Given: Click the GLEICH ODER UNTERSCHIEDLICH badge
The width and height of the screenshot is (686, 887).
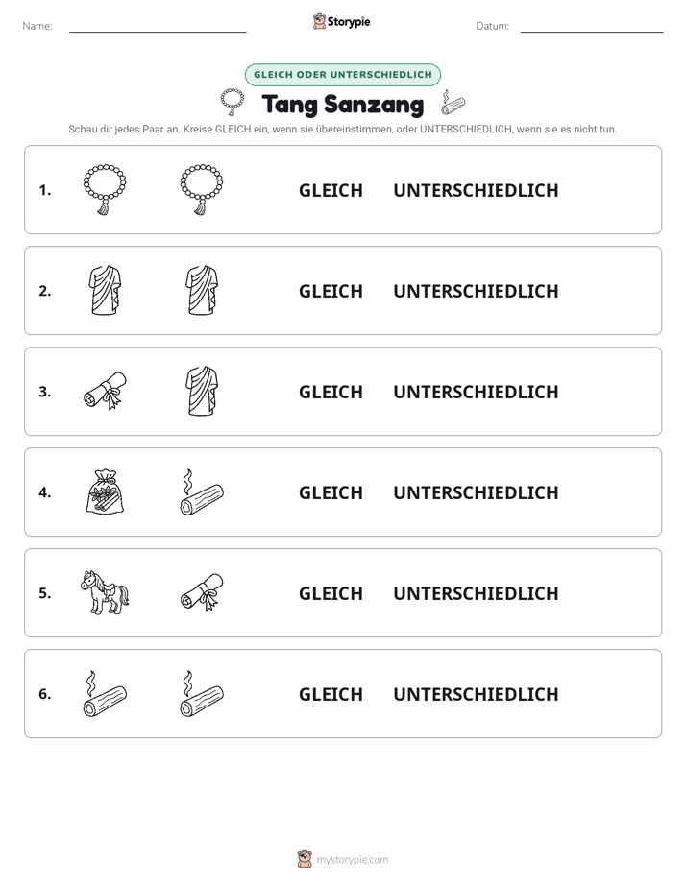Looking at the screenshot, I should click(x=343, y=75).
